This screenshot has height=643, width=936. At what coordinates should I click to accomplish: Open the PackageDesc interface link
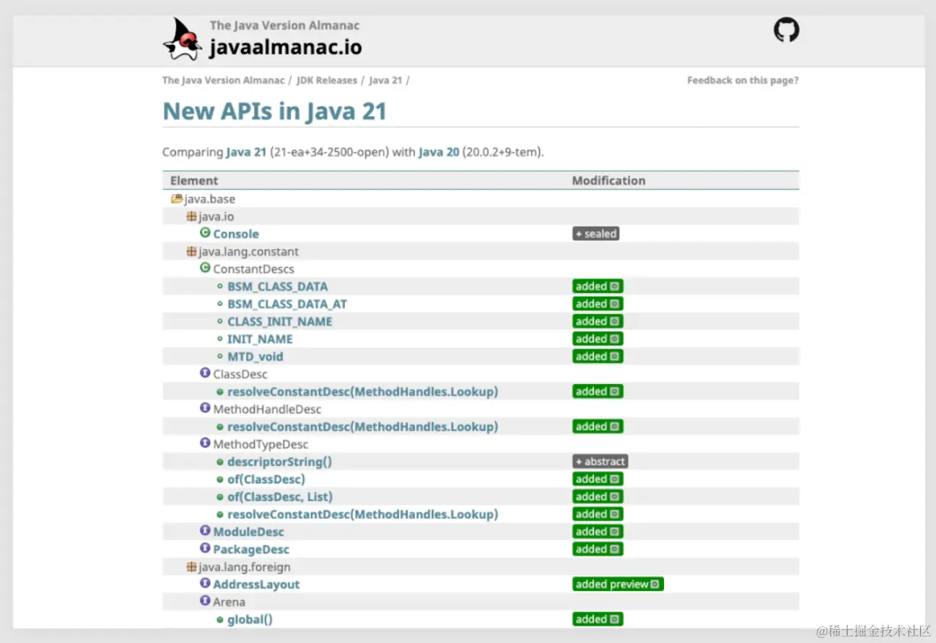[251, 549]
